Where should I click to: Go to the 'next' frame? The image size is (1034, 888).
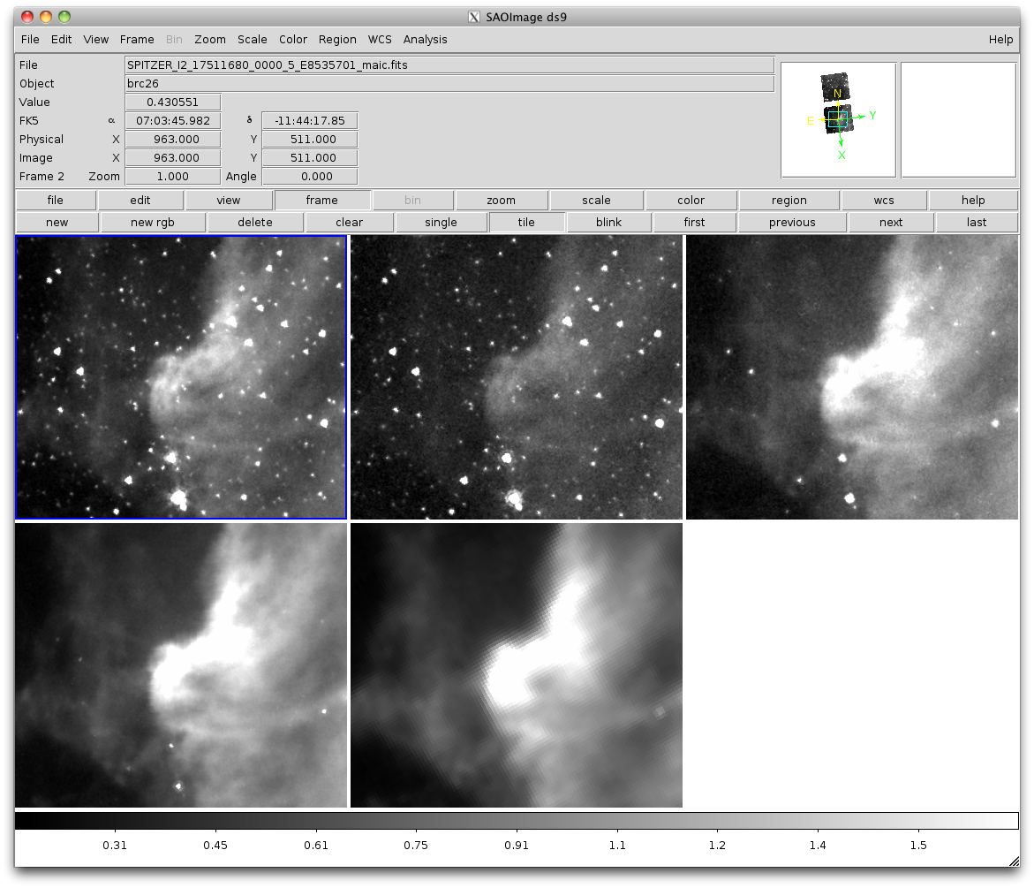(x=890, y=223)
